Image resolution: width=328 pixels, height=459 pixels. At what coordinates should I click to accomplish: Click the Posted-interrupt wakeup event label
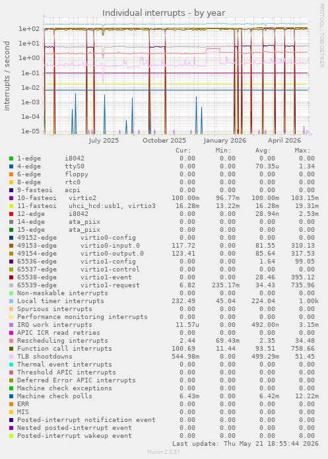point(75,436)
